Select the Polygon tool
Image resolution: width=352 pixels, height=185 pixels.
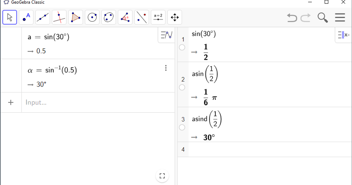(x=75, y=17)
